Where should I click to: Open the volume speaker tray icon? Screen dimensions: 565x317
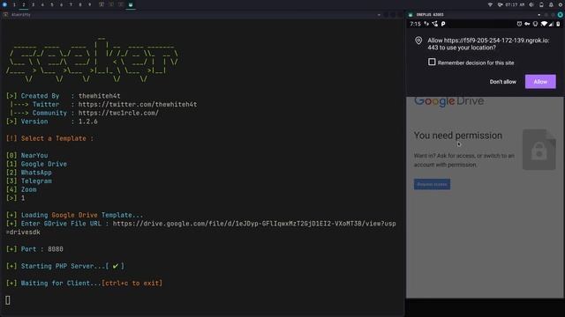(x=531, y=4)
